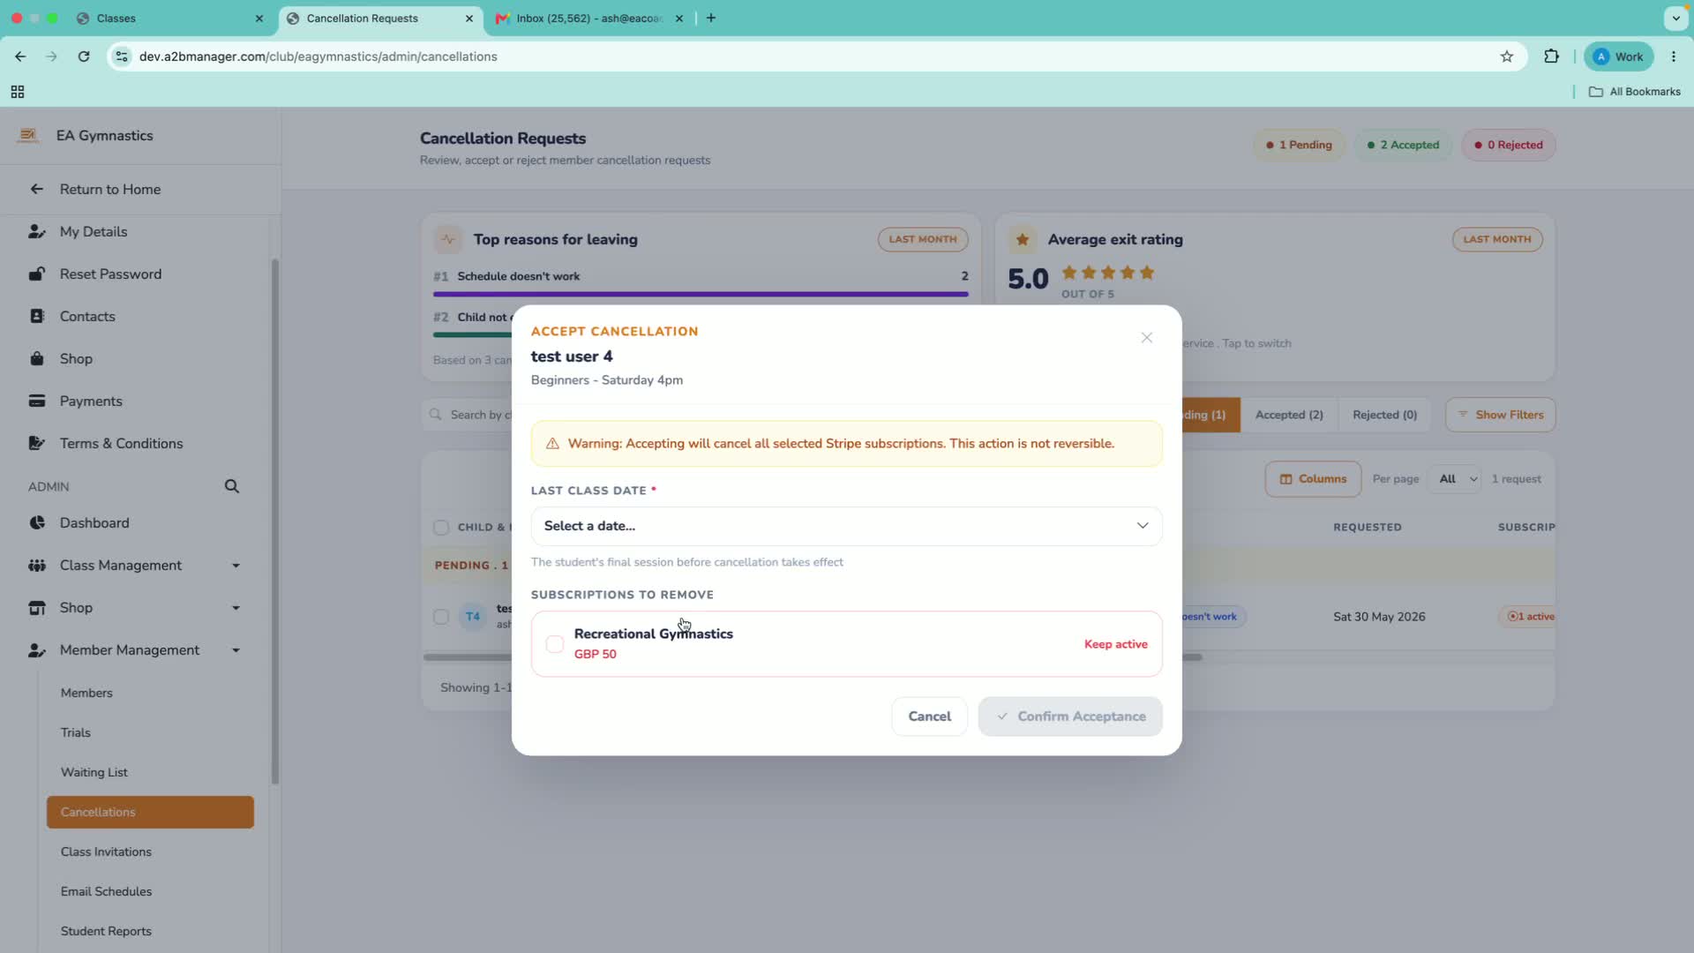
Task: Click the sidebar vertical scrollbar
Action: [274, 521]
